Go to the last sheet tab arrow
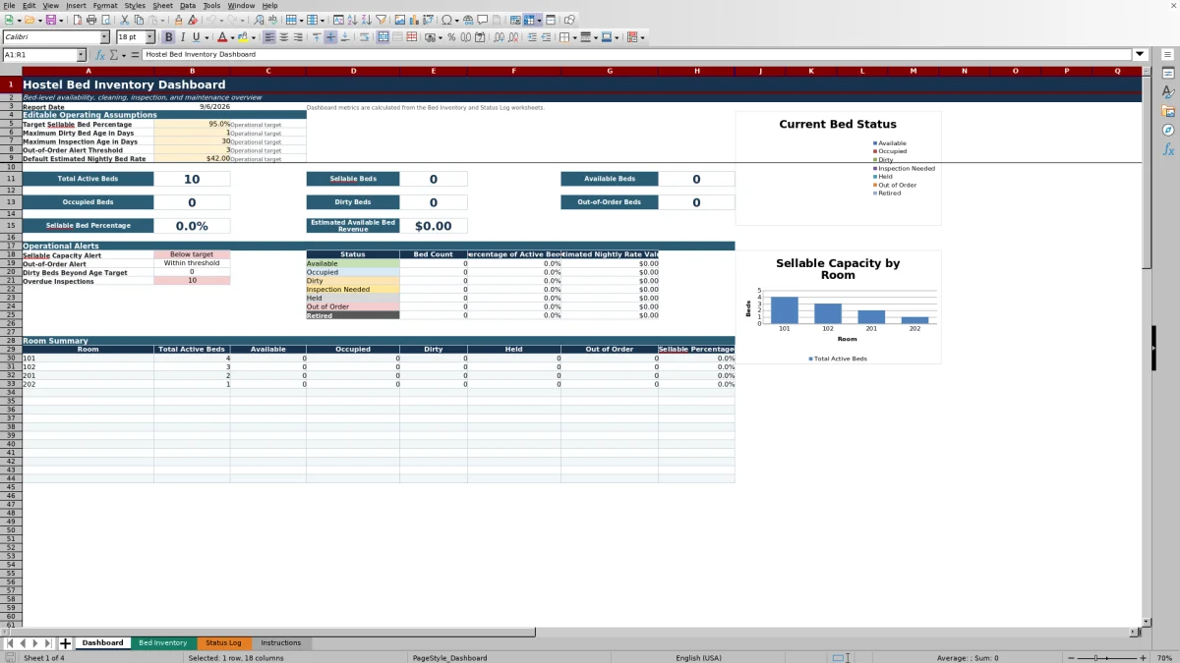Screen dimensions: 1180x663 [x=48, y=643]
